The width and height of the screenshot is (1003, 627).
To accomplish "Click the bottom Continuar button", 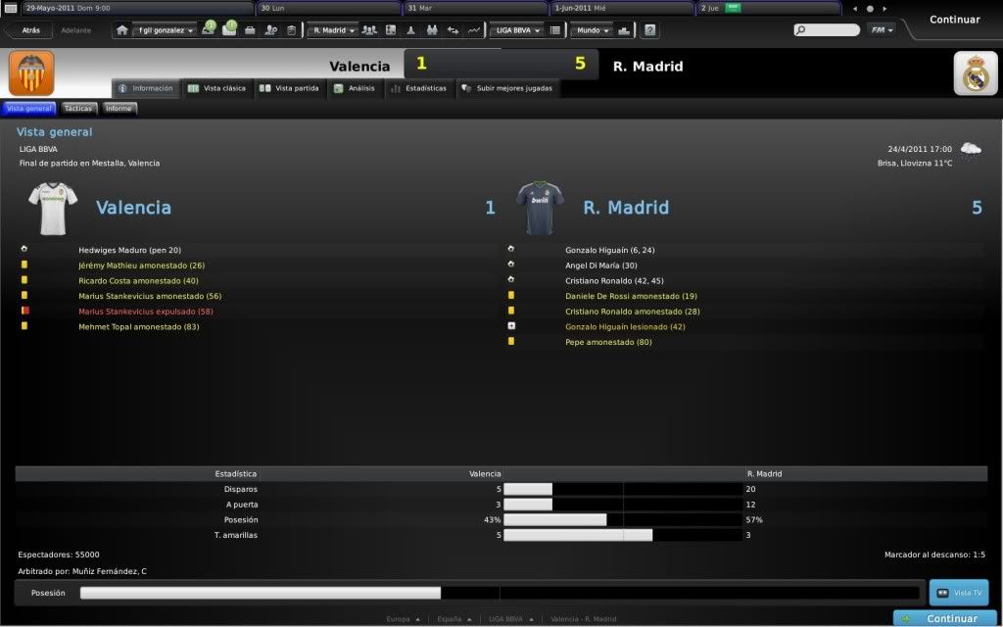I will pyautogui.click(x=943, y=618).
